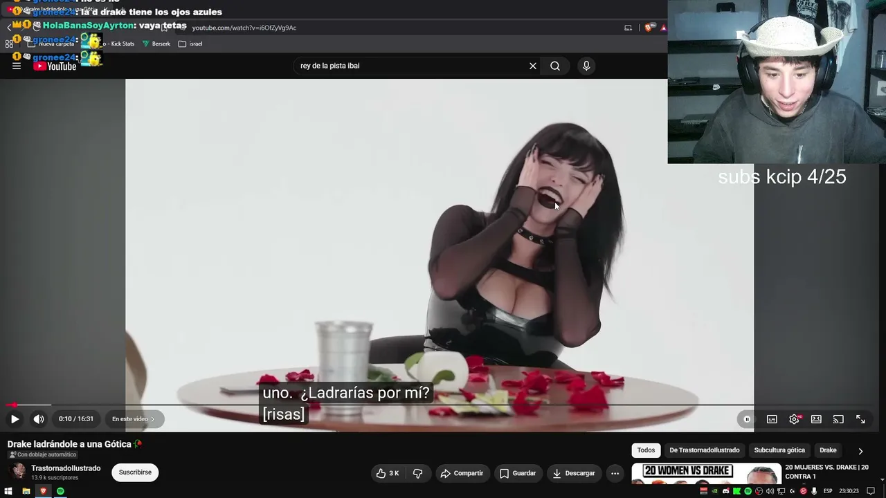
Task: Open the network tray icon
Action: click(x=781, y=491)
